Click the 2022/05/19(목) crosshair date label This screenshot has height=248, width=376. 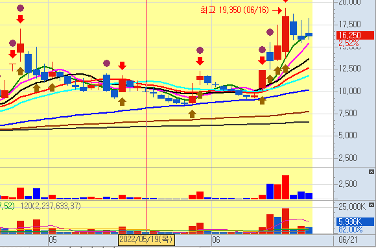pos(147,240)
